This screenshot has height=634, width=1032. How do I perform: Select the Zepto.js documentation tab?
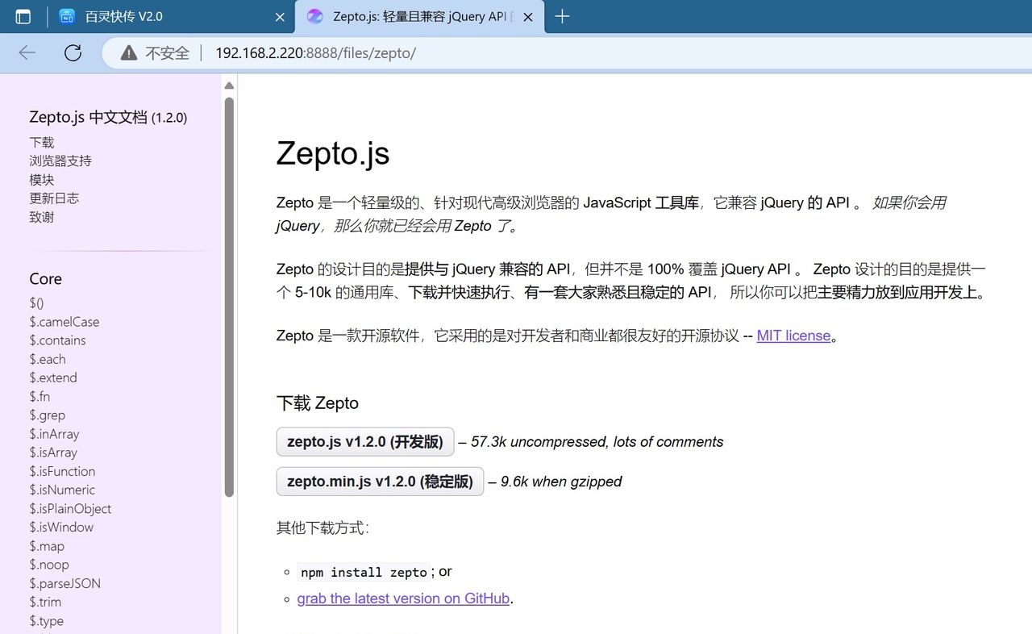click(x=419, y=17)
